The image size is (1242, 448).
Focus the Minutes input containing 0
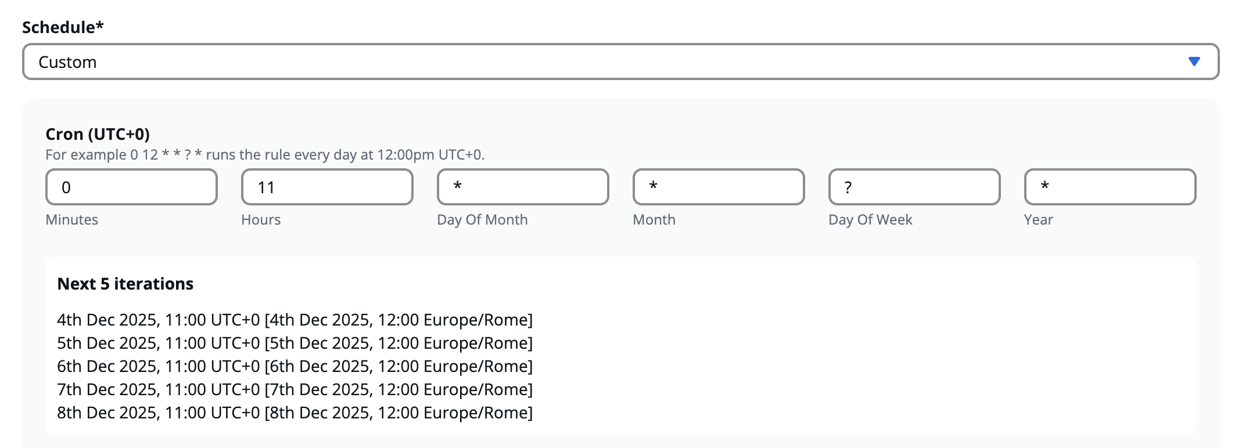point(131,187)
